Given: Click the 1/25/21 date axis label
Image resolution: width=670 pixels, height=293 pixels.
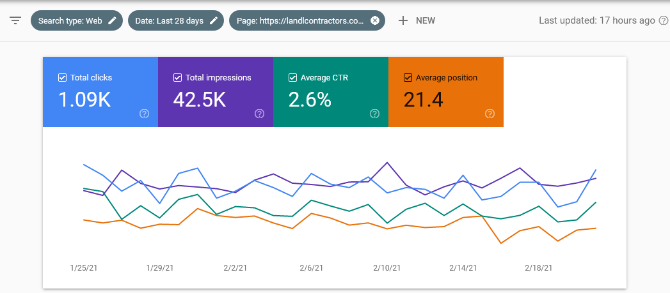Looking at the screenshot, I should [x=84, y=268].
